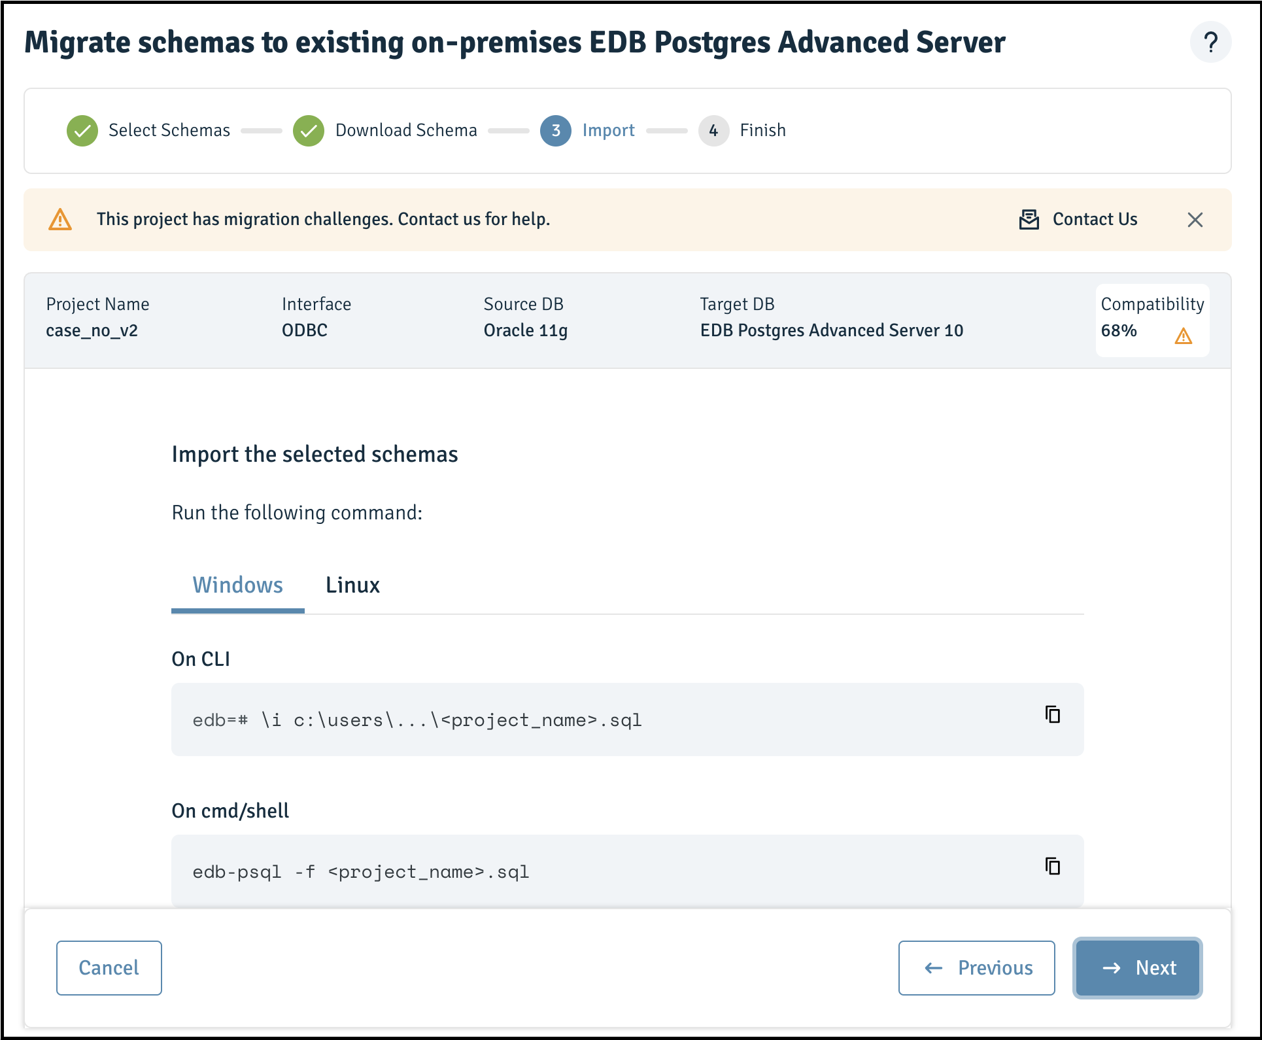The height and width of the screenshot is (1040, 1262).
Task: Open the help question mark icon
Action: 1210,43
